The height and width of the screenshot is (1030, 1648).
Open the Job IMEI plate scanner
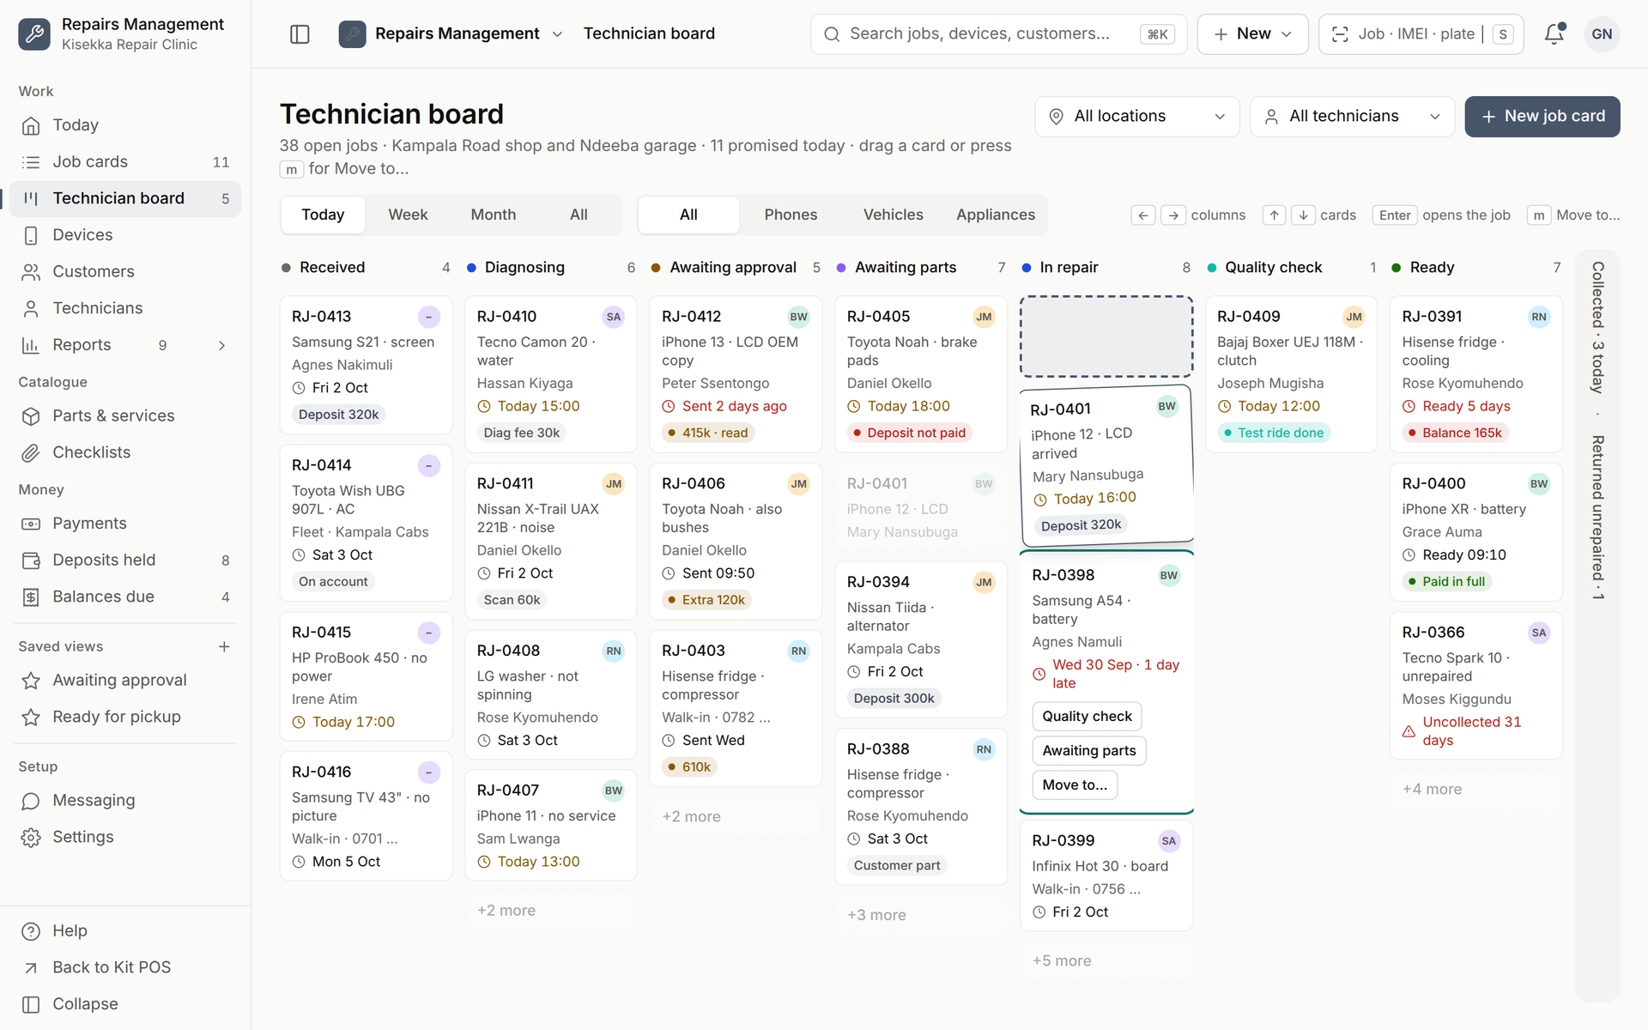coord(1421,34)
